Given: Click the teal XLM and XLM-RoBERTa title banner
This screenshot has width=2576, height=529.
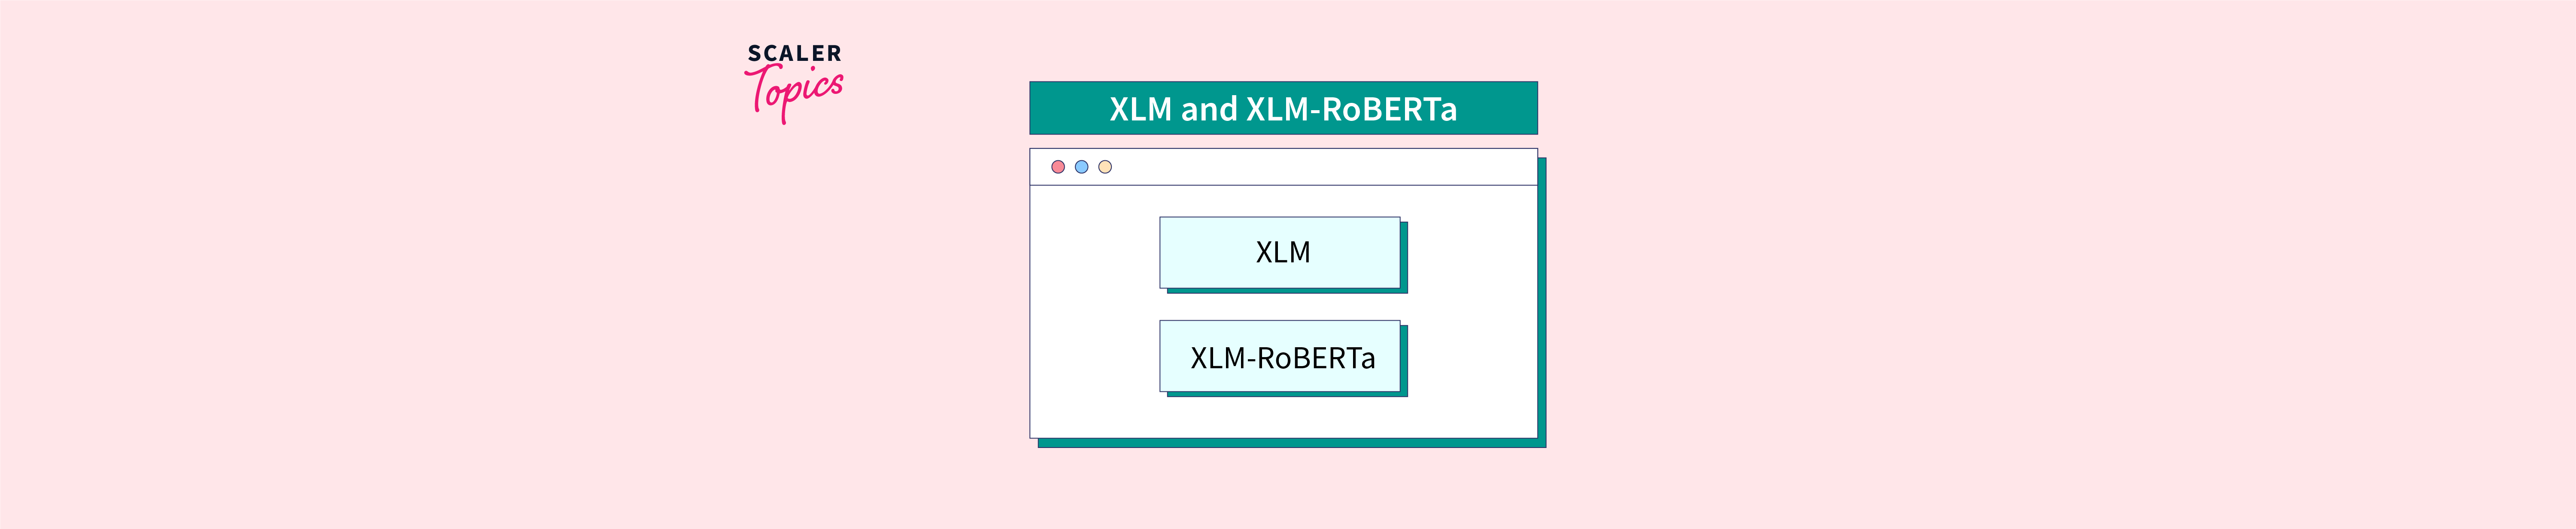Looking at the screenshot, I should click(1283, 108).
